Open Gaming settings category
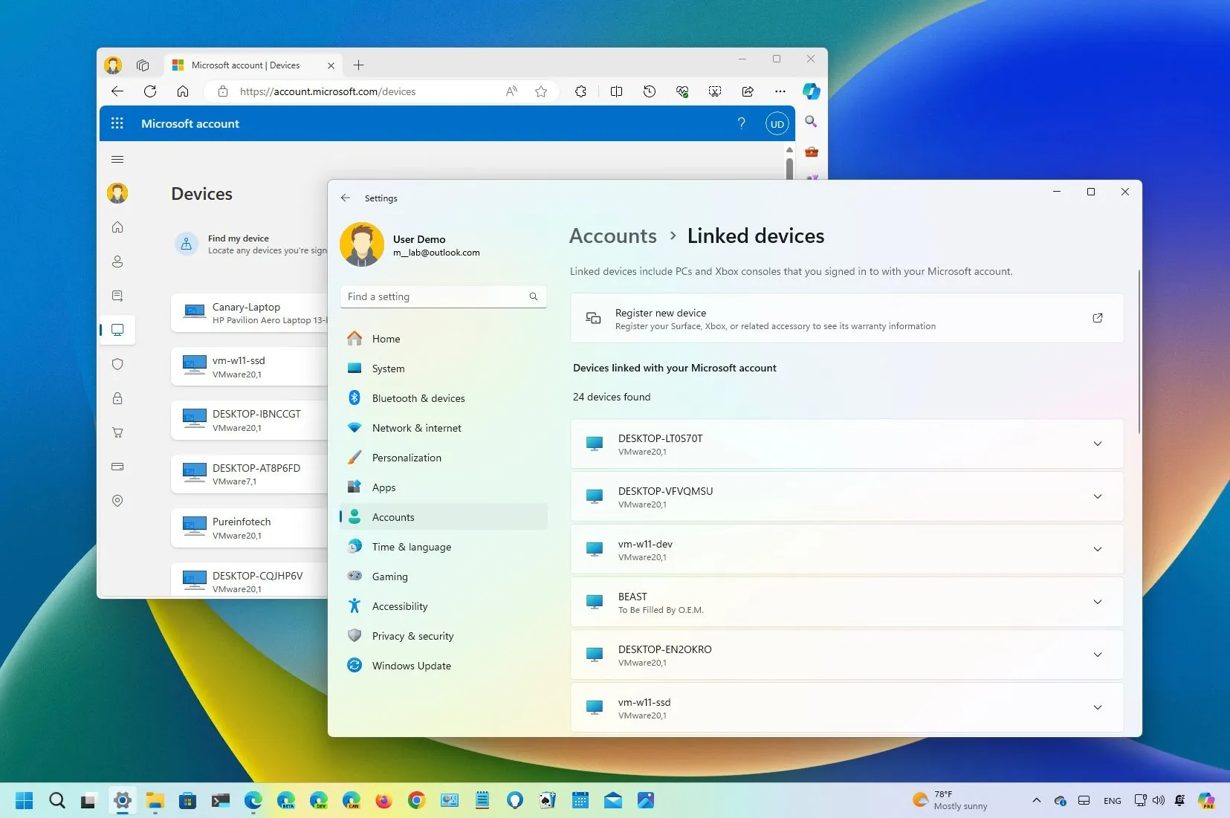Screen dimensions: 1230x818 pyautogui.click(x=444, y=577)
